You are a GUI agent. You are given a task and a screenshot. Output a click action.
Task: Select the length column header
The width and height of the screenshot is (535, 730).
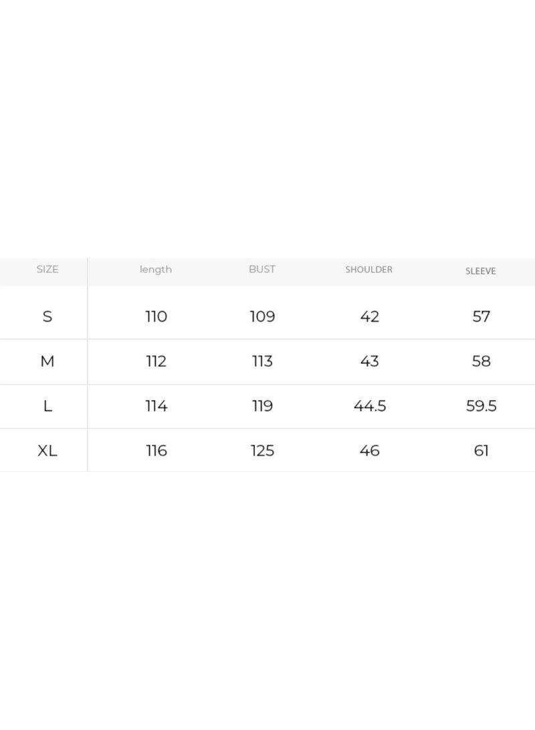(156, 270)
